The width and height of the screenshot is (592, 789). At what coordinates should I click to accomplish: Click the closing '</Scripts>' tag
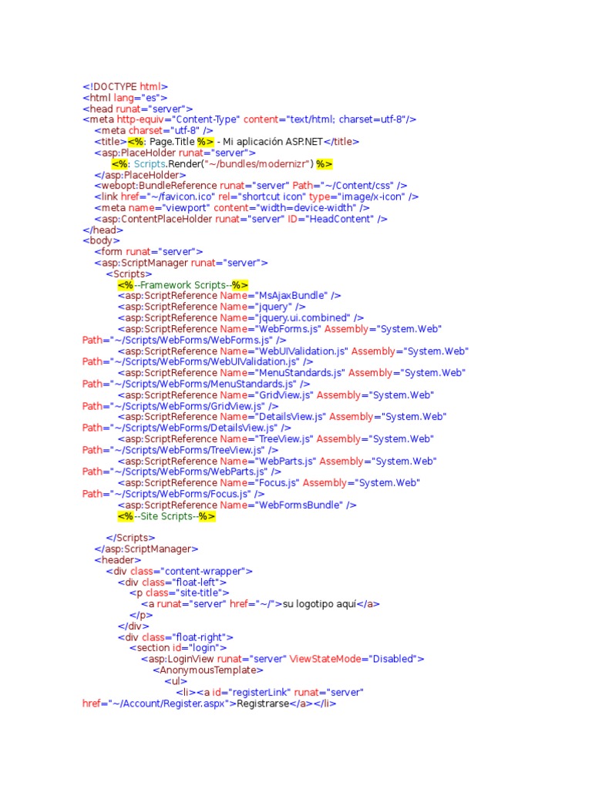tap(130, 538)
